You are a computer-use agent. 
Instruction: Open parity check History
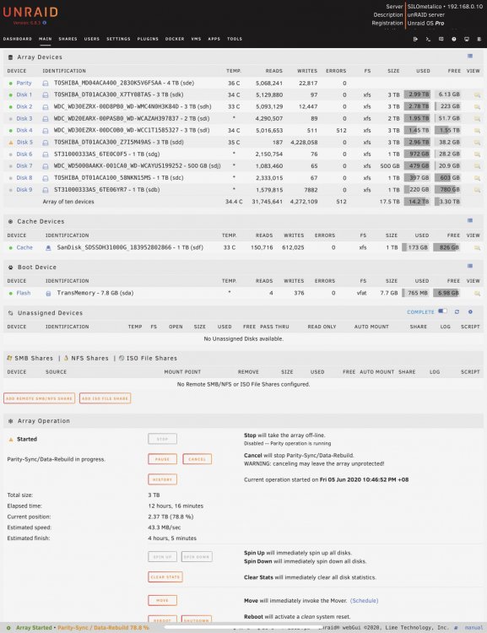(x=162, y=479)
